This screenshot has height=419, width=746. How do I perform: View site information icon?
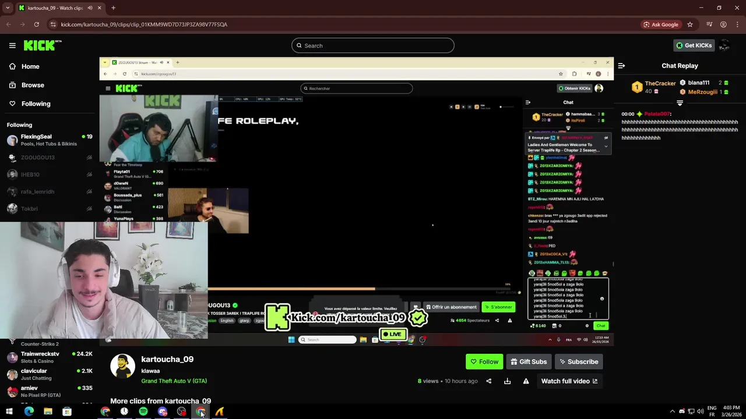(53, 24)
